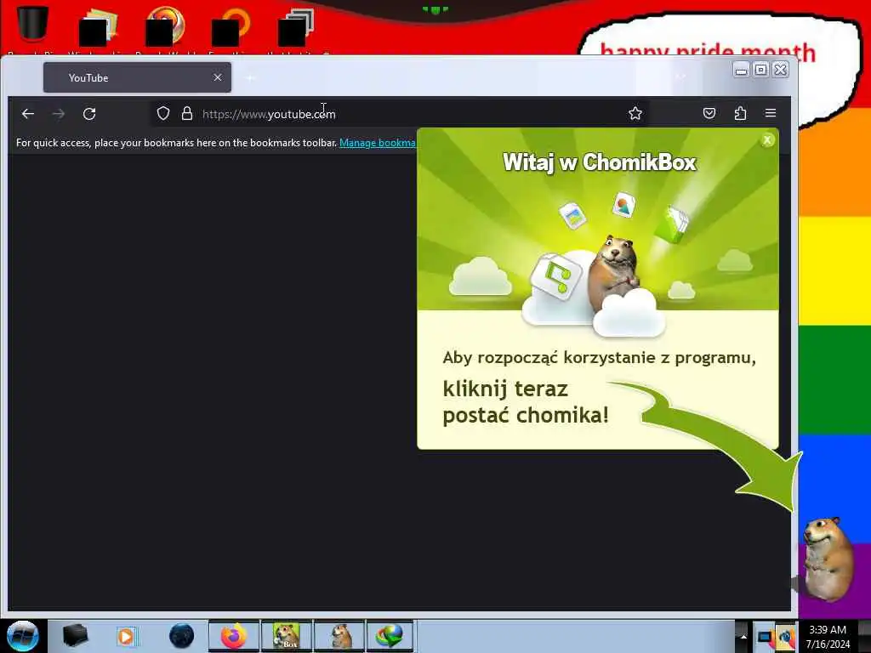Open the tray icon beside the clock
This screenshot has width=871, height=653.
pyautogui.click(x=785, y=637)
